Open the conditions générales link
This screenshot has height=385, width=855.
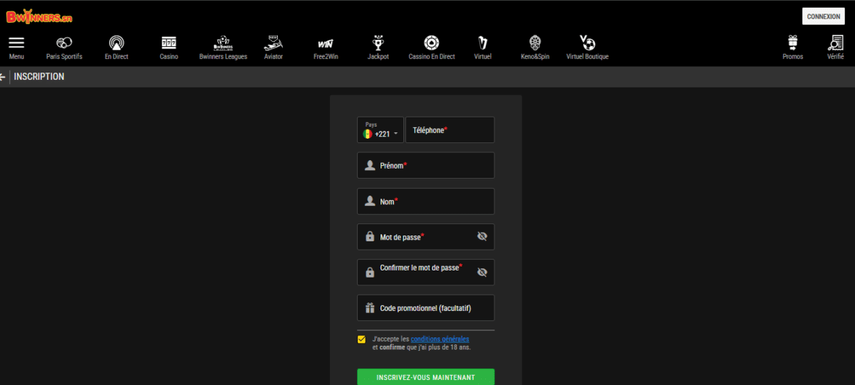440,339
